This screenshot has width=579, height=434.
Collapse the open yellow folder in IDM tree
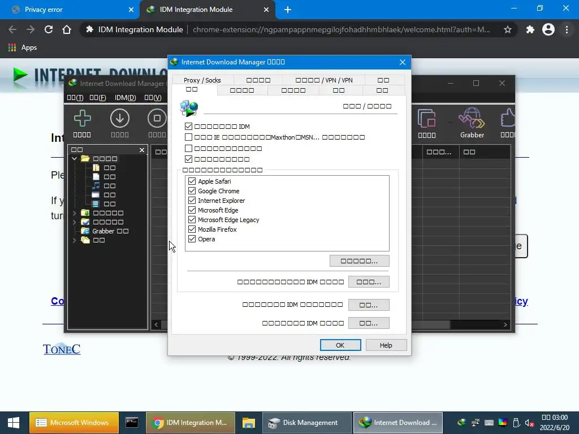[x=75, y=159]
